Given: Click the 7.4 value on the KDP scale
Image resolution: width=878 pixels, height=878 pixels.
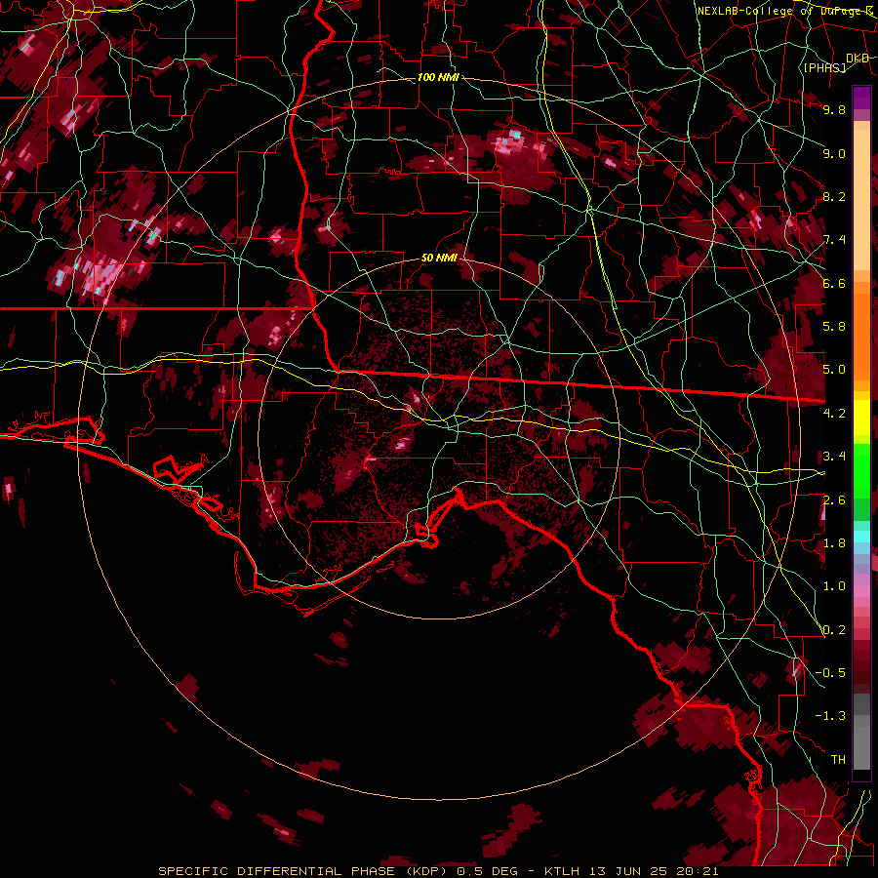Looking at the screenshot, I should click(x=834, y=240).
